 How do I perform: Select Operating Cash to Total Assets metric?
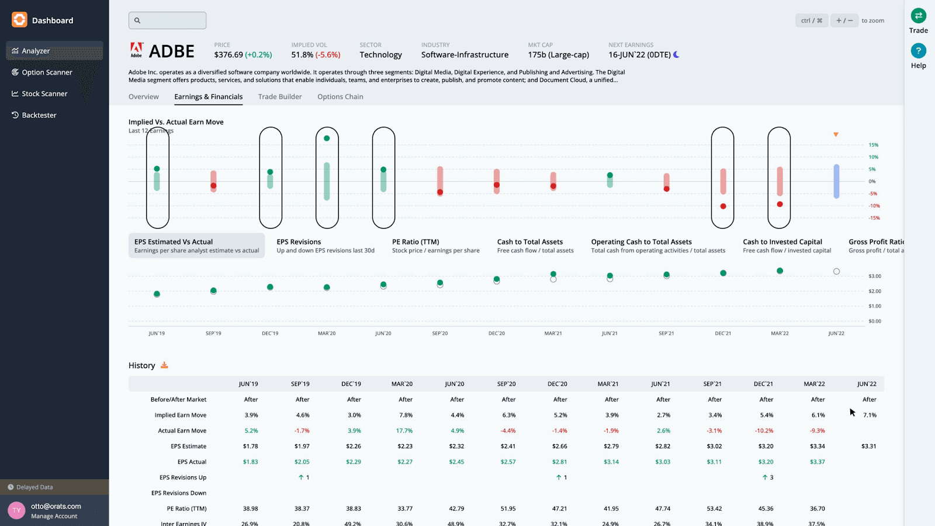[658, 245]
